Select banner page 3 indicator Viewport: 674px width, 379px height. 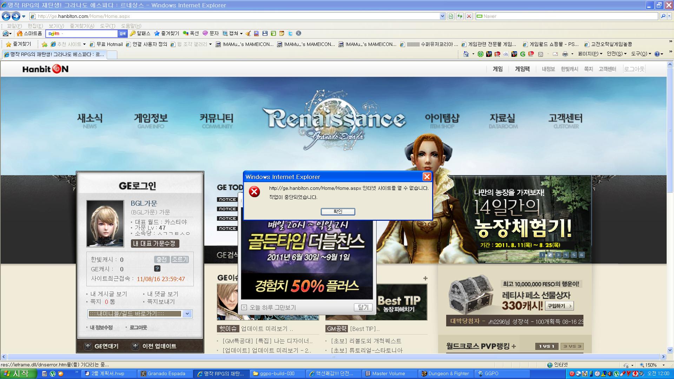pos(558,255)
